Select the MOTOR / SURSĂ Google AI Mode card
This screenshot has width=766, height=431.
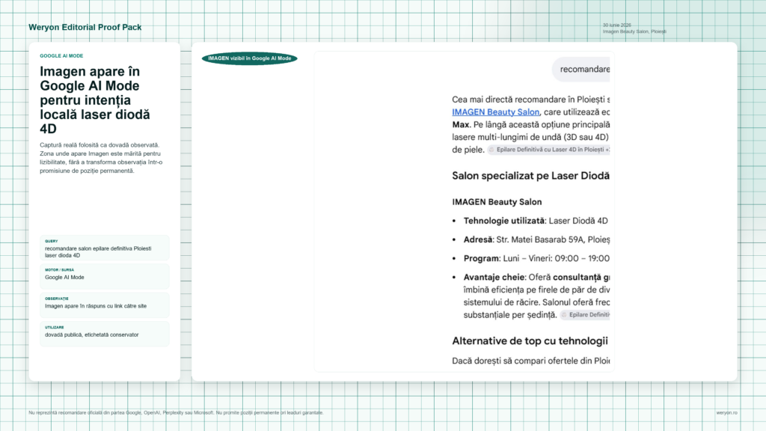tap(105, 277)
